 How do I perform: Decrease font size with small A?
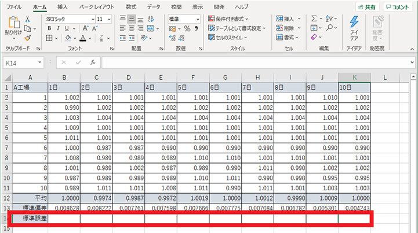[x=95, y=28]
